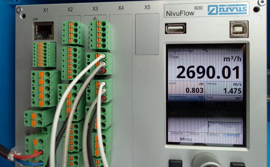Click the highlighted "35.0°C" trend legend
Image resolution: width=270 pixels, height=167 pixels.
231,135
